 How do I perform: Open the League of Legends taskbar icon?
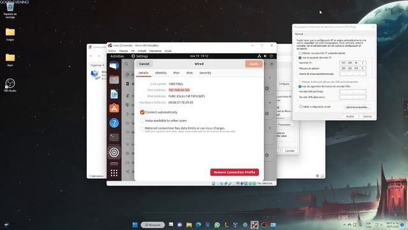click(226, 225)
